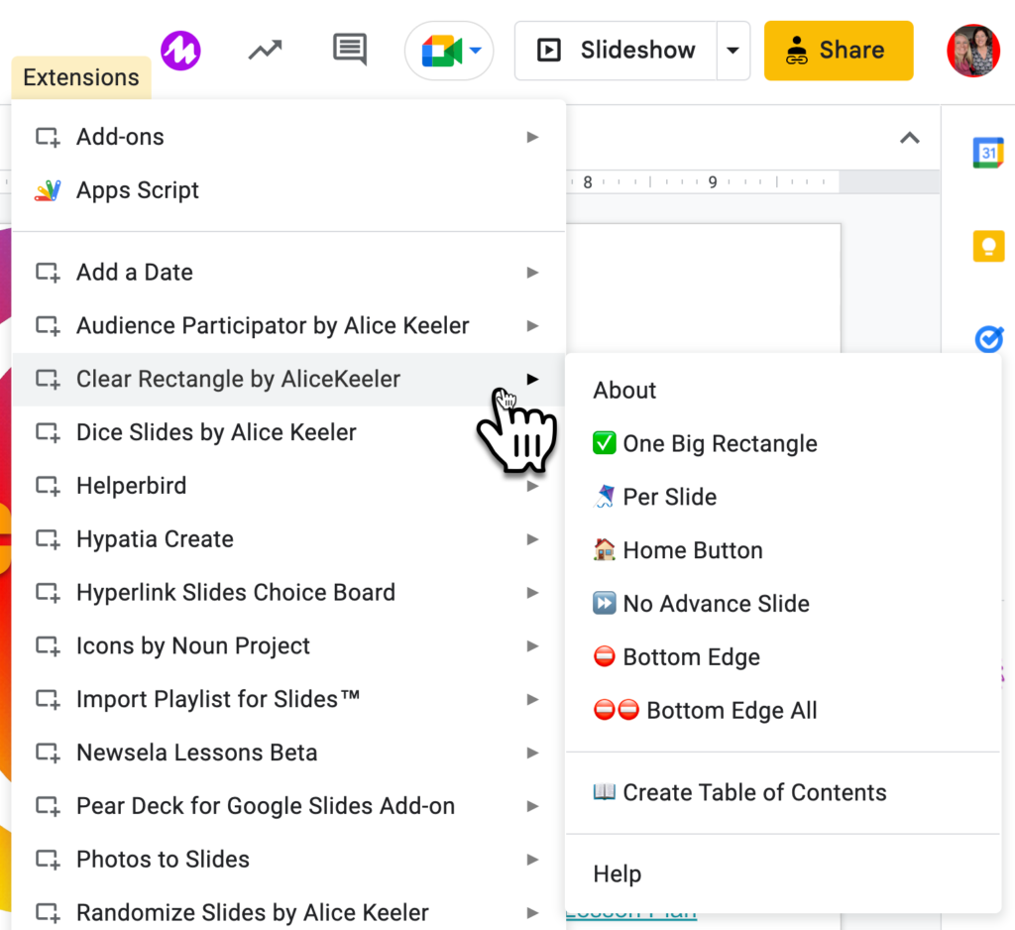Click the double no-entry icons of Bottom Edge All
The image size is (1015, 930).
617,710
